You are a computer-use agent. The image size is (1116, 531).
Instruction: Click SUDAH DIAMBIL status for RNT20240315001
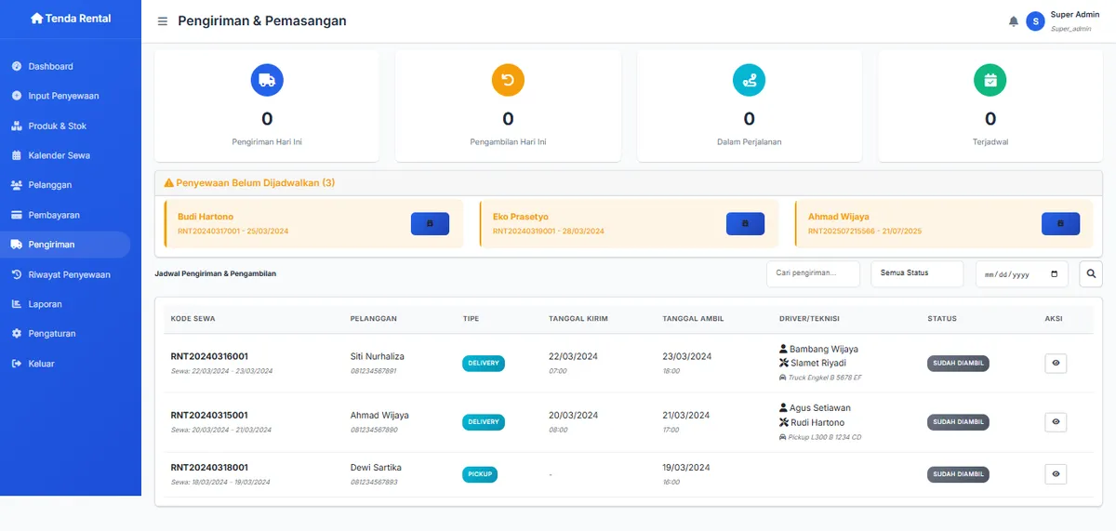(958, 422)
